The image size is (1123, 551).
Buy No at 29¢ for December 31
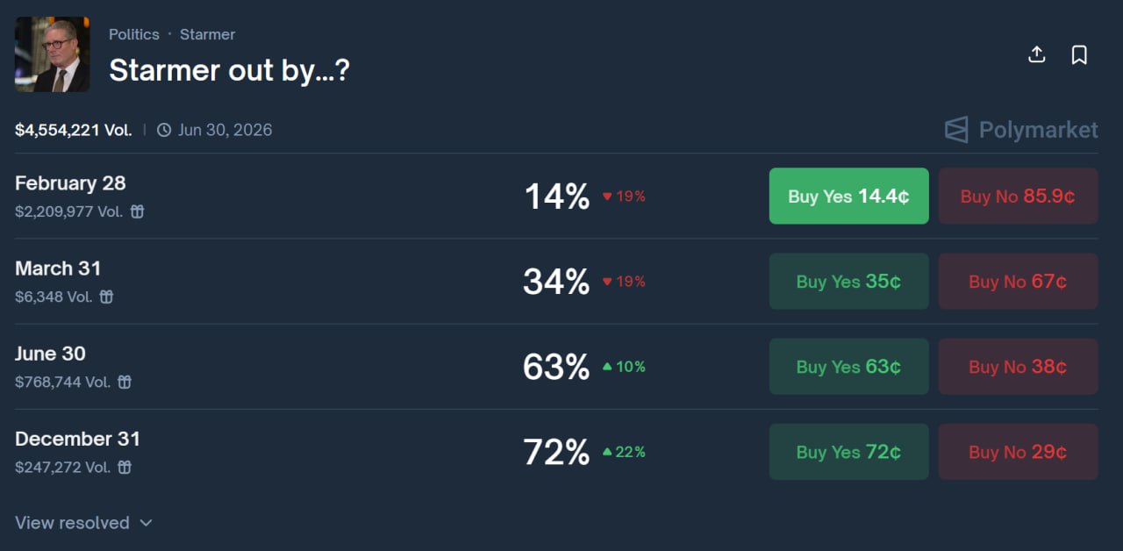coord(1018,451)
